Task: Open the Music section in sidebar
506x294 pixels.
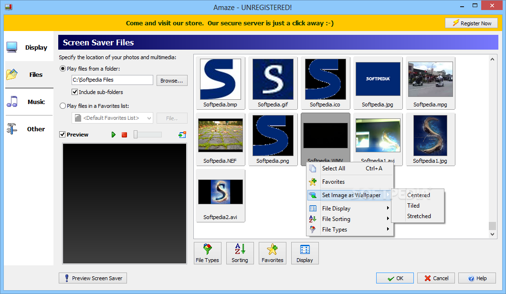Action: click(29, 102)
